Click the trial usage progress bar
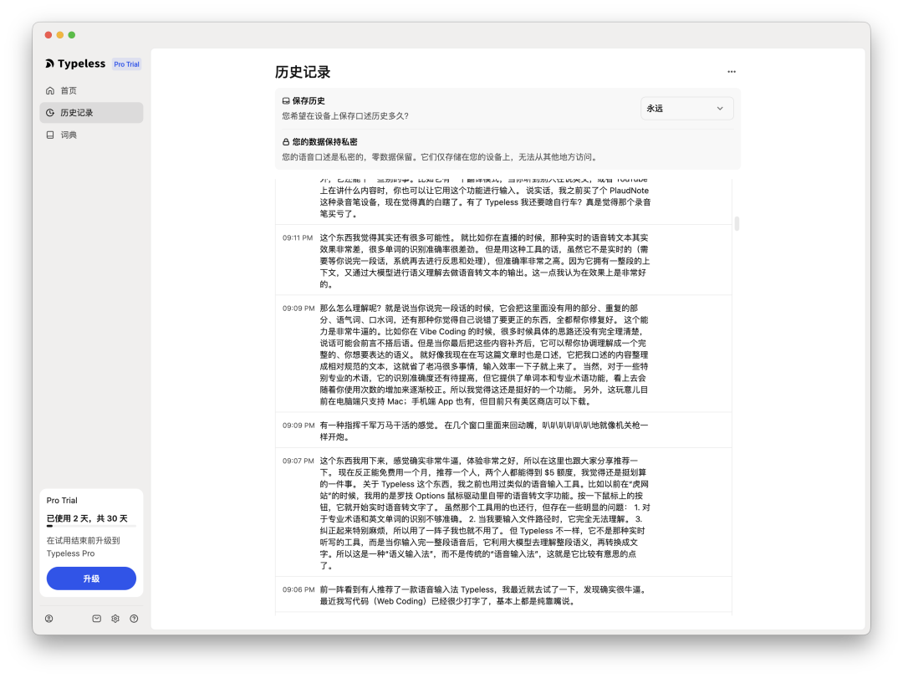This screenshot has height=678, width=903. (92, 526)
